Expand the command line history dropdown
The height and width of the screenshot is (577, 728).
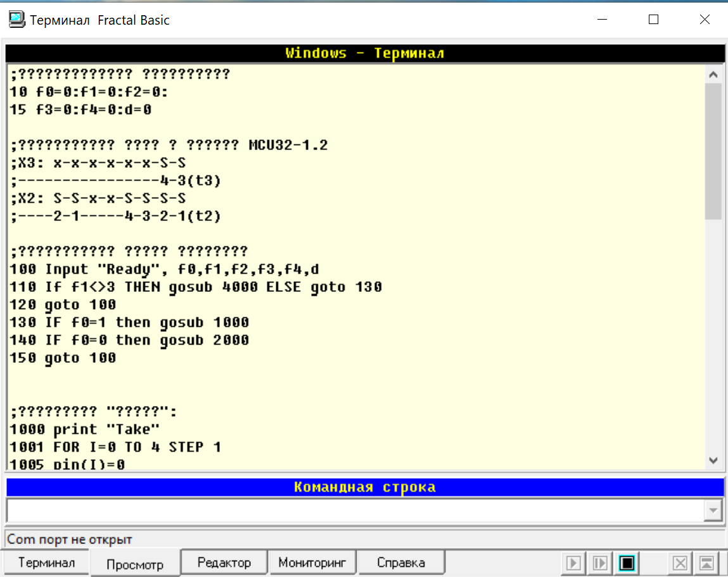pyautogui.click(x=713, y=510)
